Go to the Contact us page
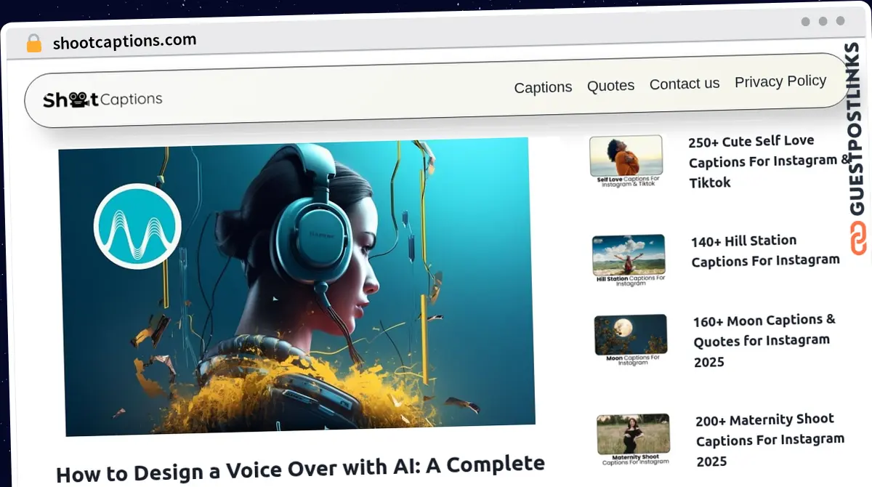This screenshot has height=487, width=872. tap(685, 84)
